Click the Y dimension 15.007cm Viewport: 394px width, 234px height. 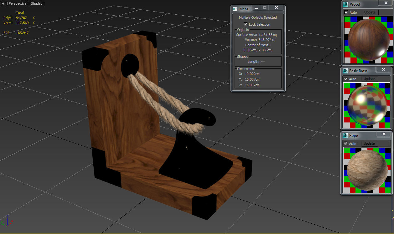point(252,79)
